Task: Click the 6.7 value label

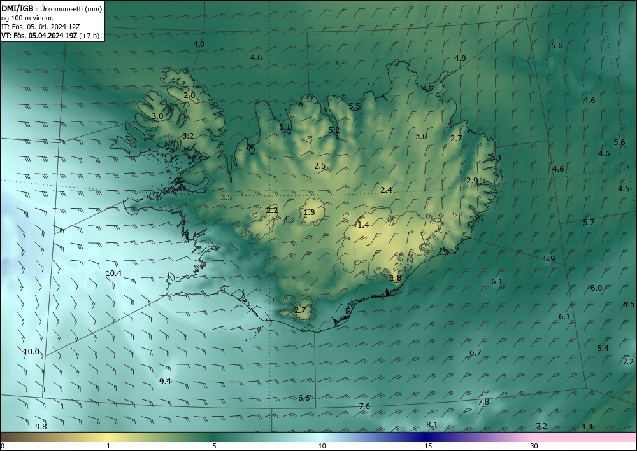Action: click(x=475, y=353)
